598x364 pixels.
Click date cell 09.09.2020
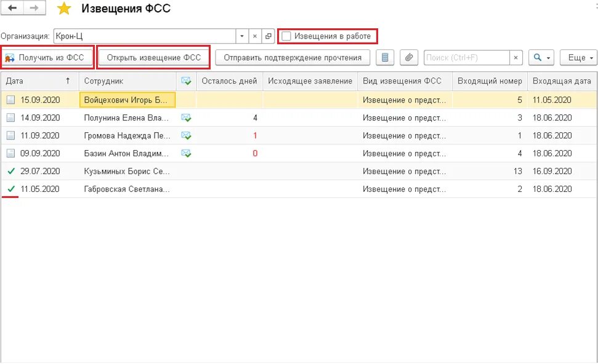[40, 154]
